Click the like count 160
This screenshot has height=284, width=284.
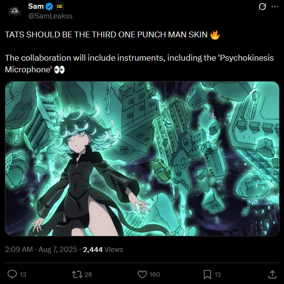155,274
